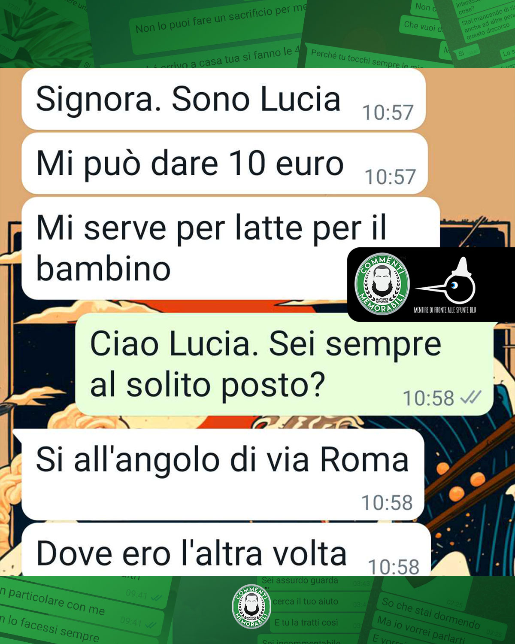Tap the "Dove ero l'altra volta" message
This screenshot has width=515, height=644.
(226, 550)
